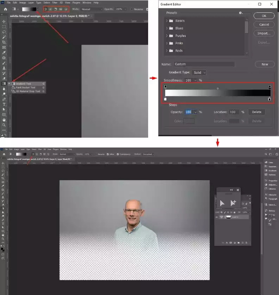Image resolution: width=279 pixels, height=295 pixels.
Task: Open the Properties panel icon
Action: click(x=266, y=180)
